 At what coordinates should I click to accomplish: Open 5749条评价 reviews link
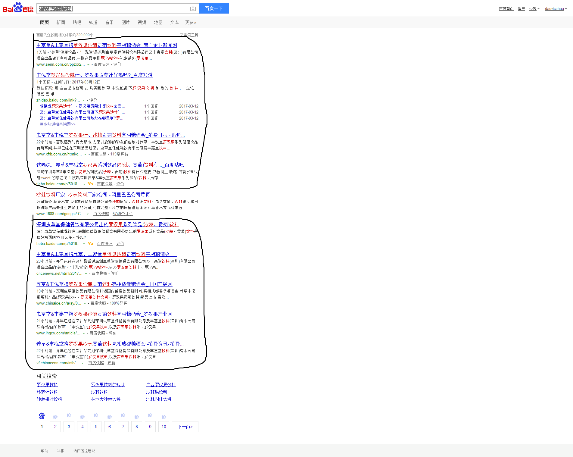click(x=123, y=214)
